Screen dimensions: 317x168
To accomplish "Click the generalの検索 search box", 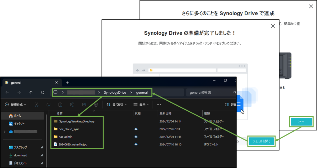I will (x=211, y=92).
